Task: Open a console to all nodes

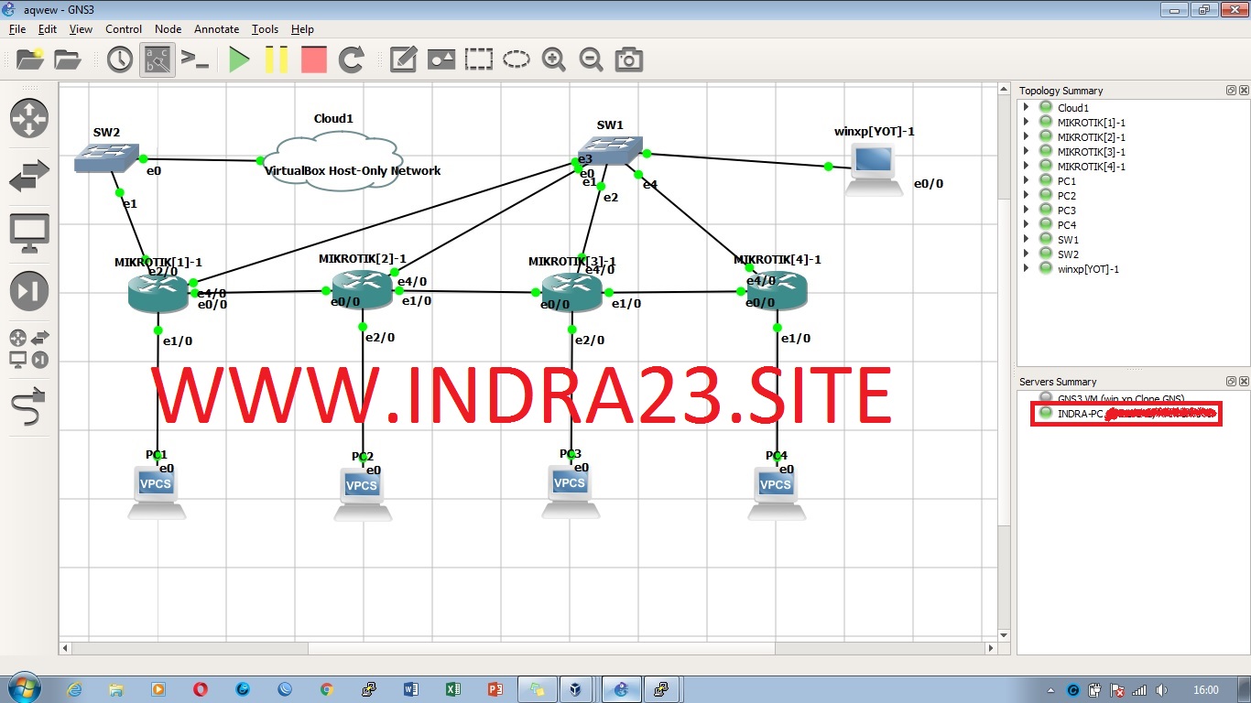Action: (x=195, y=59)
